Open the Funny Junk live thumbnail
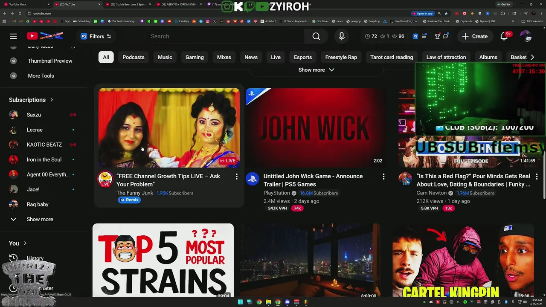The image size is (546, 307). (169, 127)
